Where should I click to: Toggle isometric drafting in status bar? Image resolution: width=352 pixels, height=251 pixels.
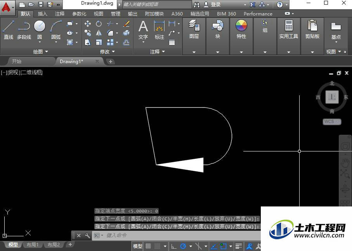(198, 246)
